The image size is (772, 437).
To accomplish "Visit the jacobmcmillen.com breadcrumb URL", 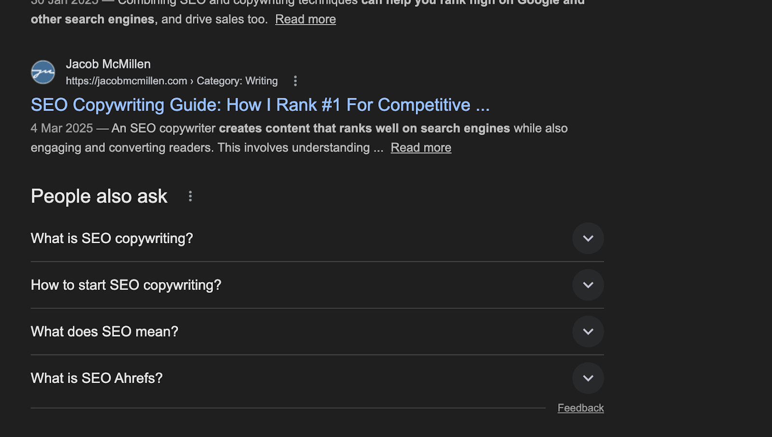I will click(126, 81).
